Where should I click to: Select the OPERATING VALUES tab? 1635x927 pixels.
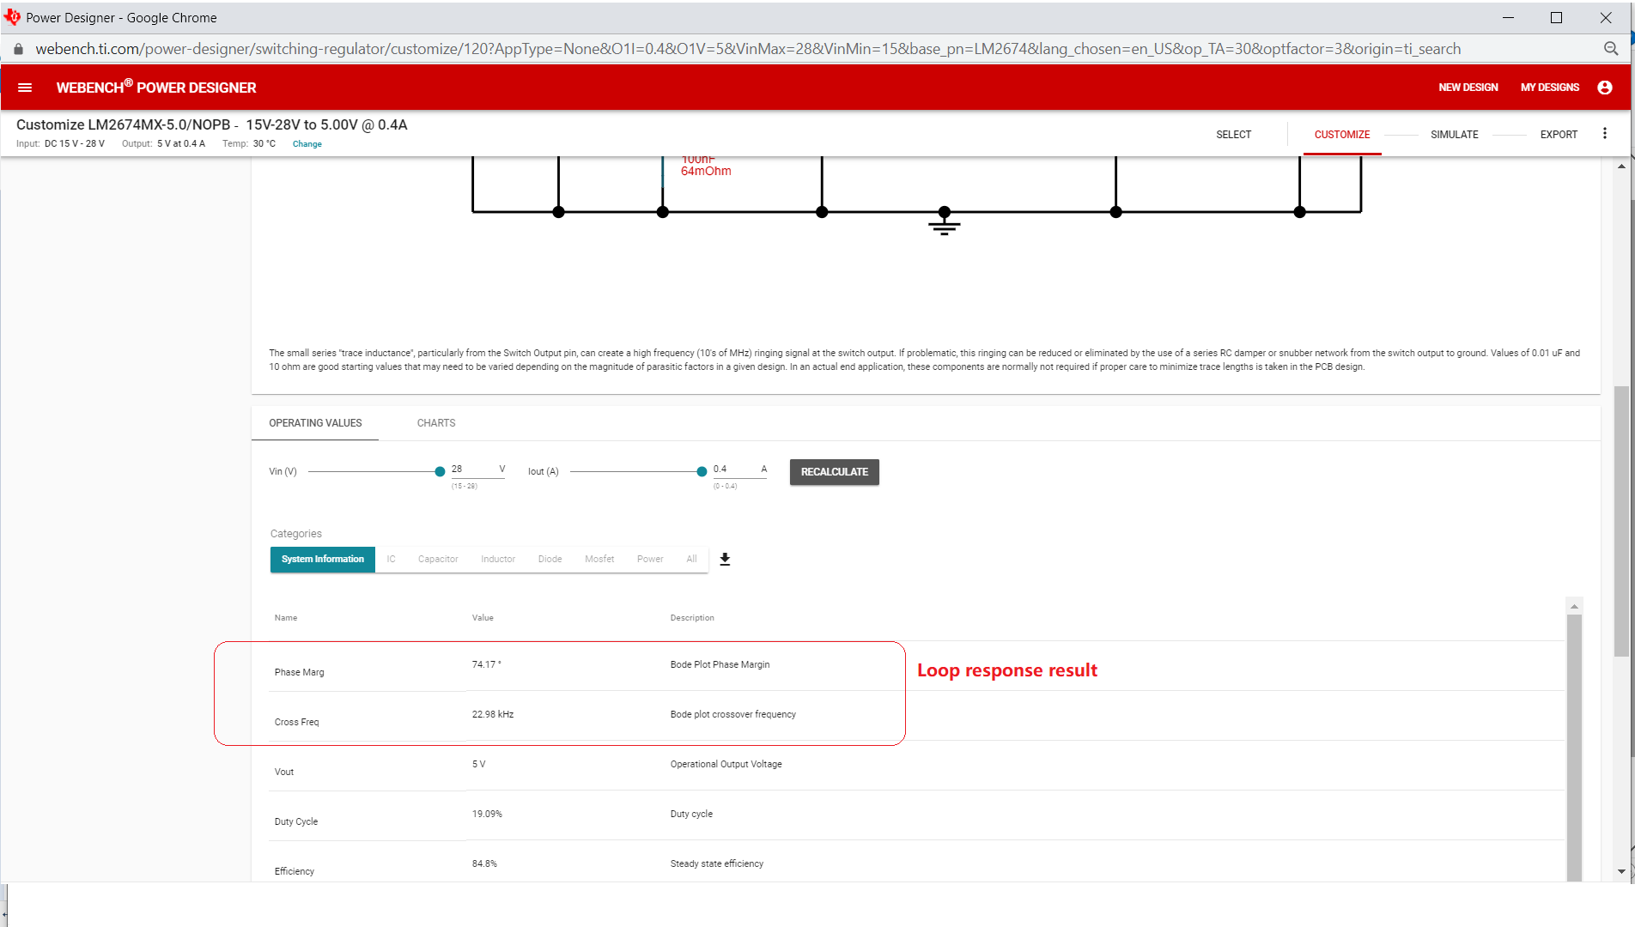[x=315, y=423]
